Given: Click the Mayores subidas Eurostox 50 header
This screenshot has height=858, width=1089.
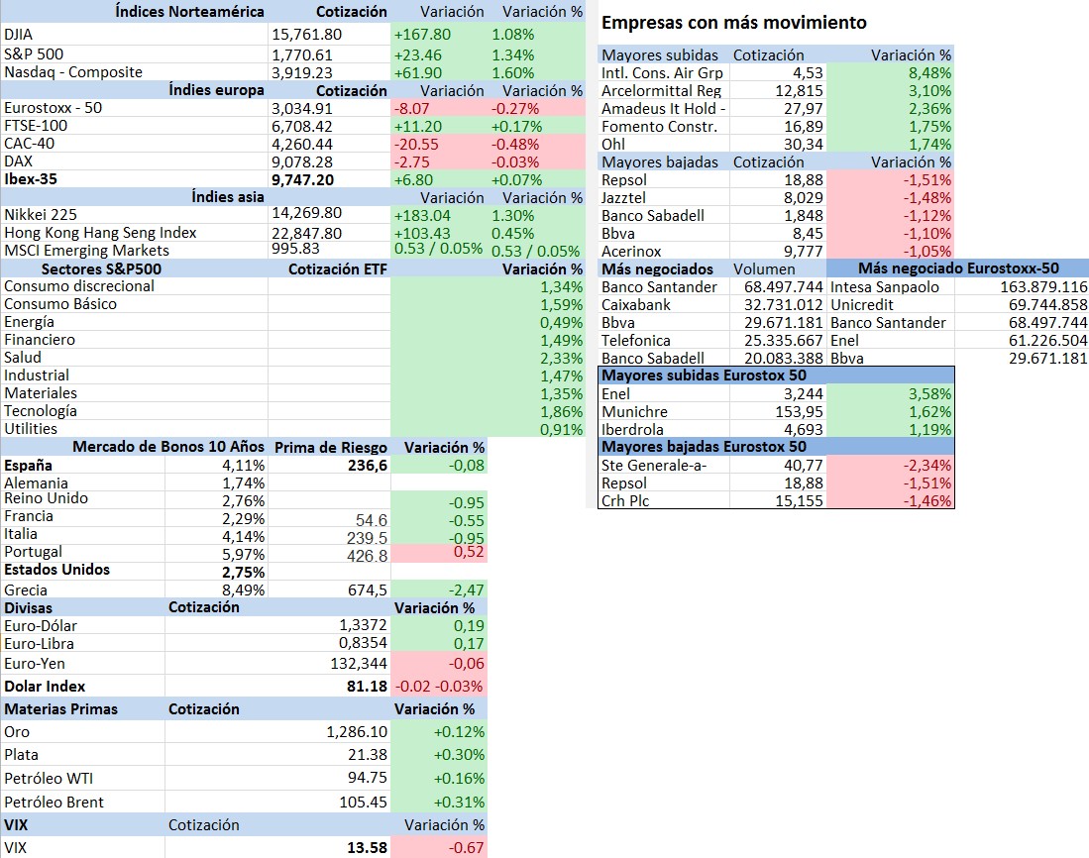Looking at the screenshot, I should [x=704, y=375].
